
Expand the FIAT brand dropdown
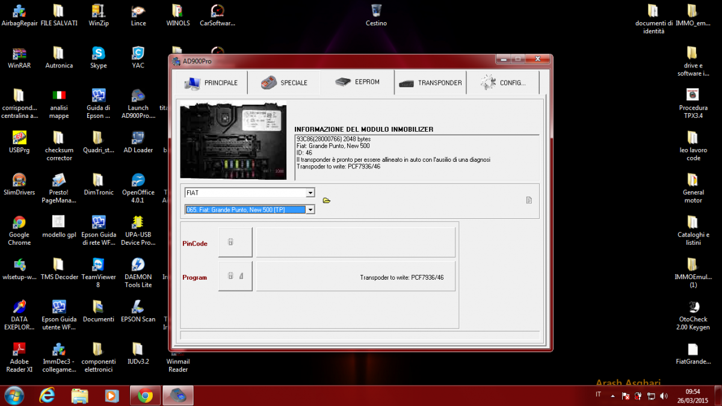tap(310, 192)
